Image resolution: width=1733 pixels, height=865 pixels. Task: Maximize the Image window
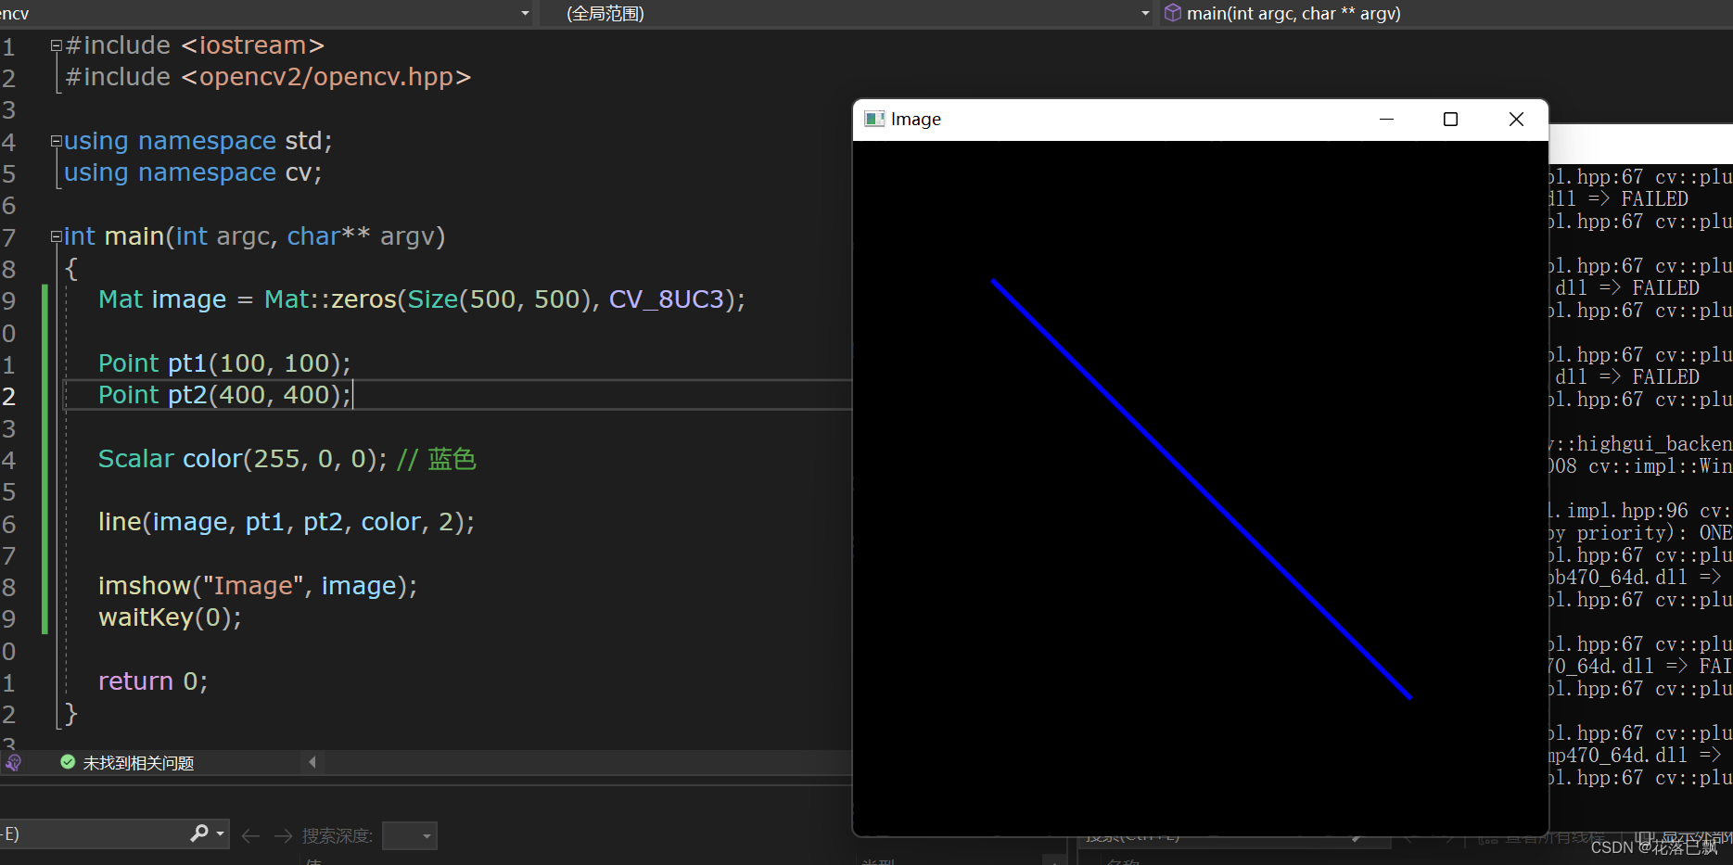1451,119
